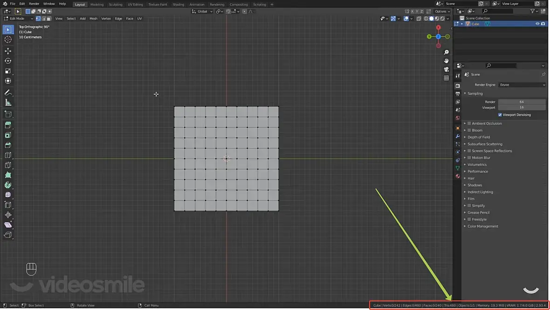
Task: Select the Loop Cut tool
Action: pos(8,155)
